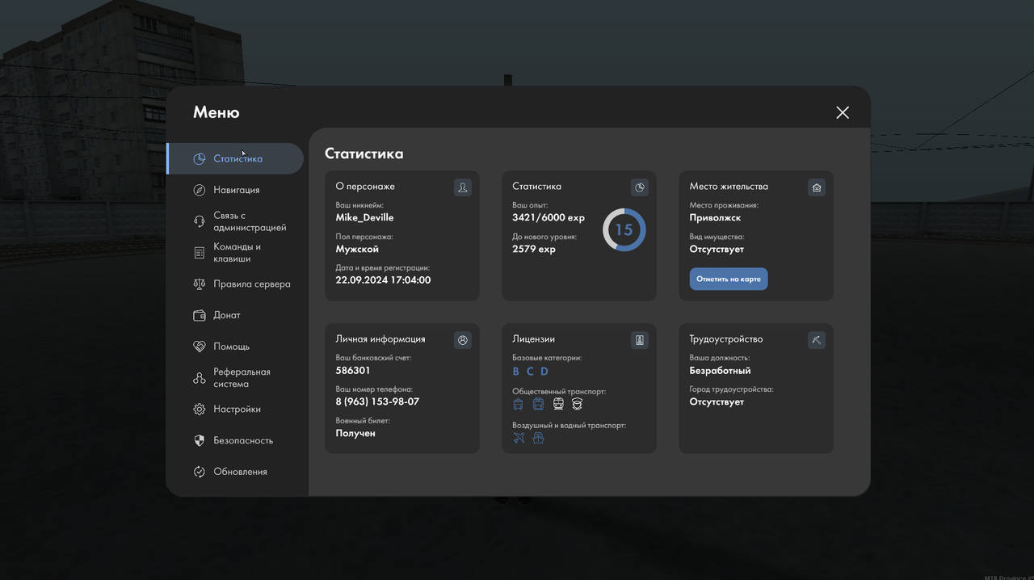This screenshot has width=1034, height=580.
Task: Click the gear icon for Настройки
Action: [x=200, y=410]
